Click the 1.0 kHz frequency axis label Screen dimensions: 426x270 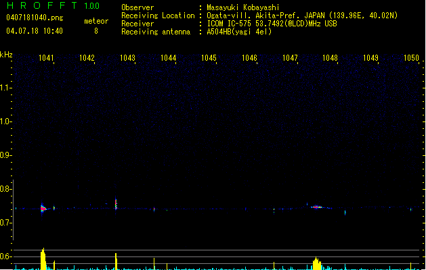coord(5,122)
